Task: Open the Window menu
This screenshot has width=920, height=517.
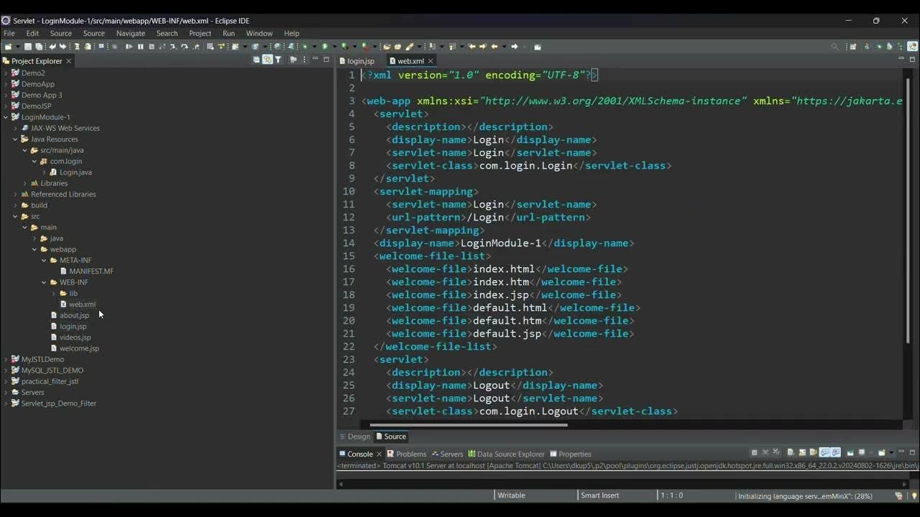Action: click(259, 33)
